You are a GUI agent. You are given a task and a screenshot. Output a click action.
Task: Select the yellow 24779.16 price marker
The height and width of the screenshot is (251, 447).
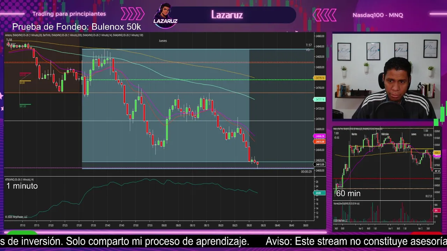[x=320, y=78]
